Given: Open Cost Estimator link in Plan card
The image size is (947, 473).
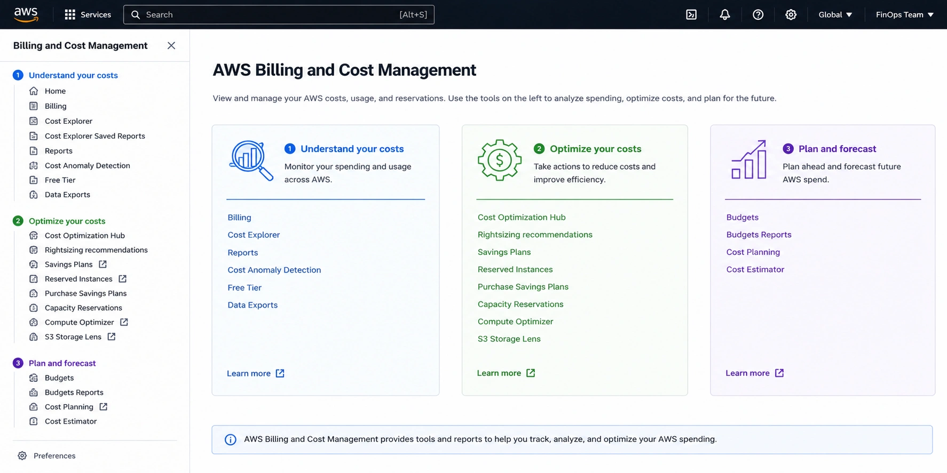Looking at the screenshot, I should click(x=755, y=269).
